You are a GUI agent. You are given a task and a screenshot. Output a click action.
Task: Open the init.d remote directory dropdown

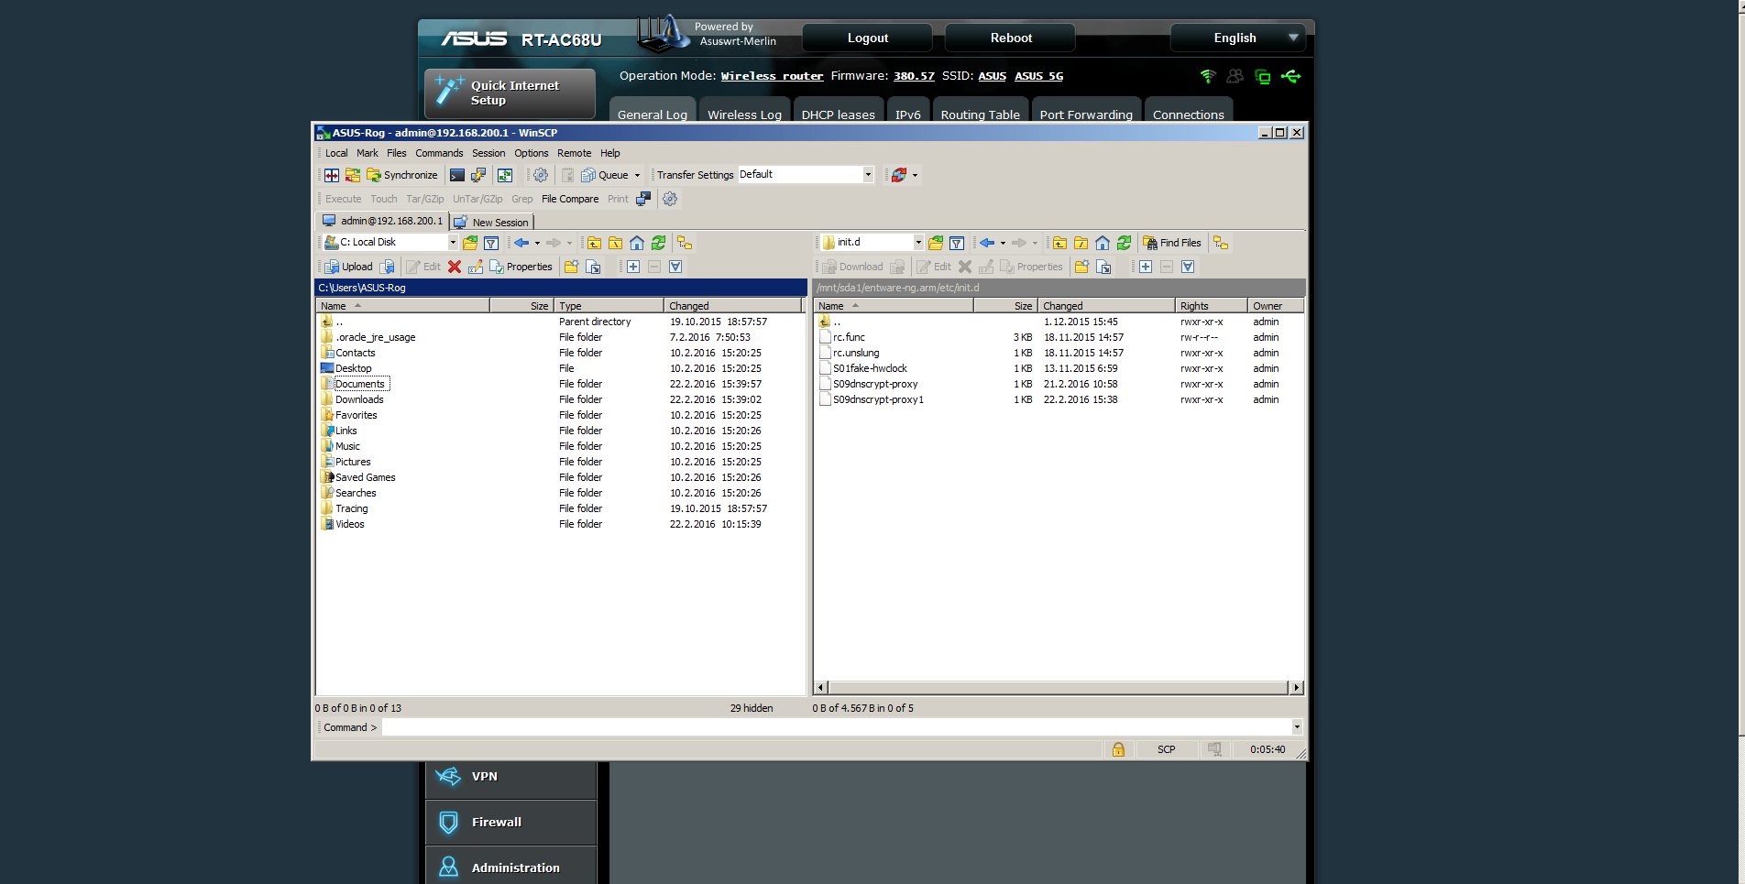872,242
